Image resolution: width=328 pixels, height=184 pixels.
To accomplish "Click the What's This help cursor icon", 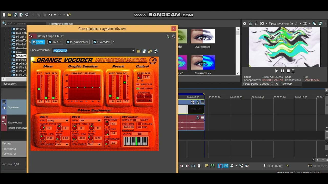I will pyautogui.click(x=69, y=15).
